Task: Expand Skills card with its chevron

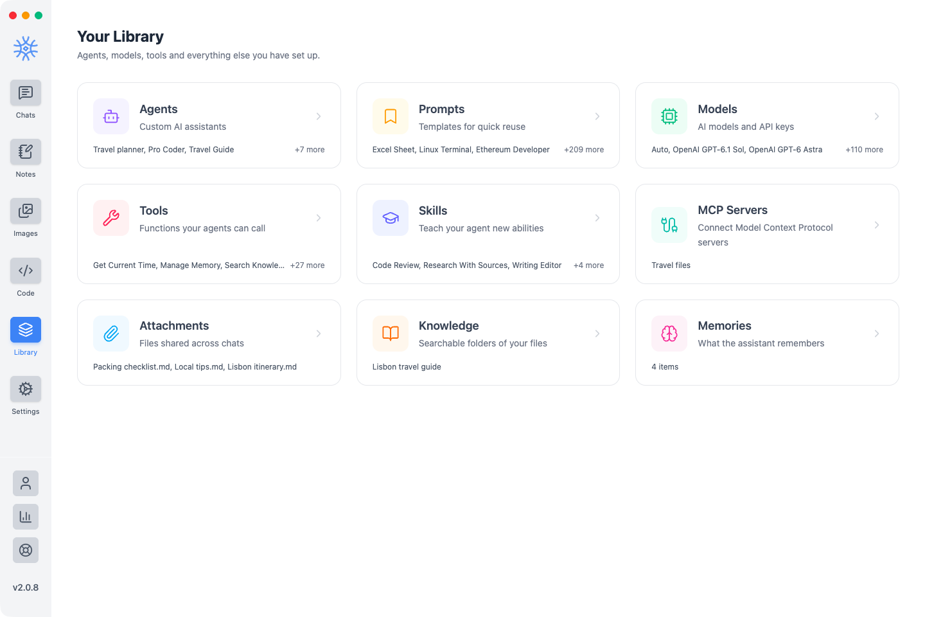Action: [597, 218]
